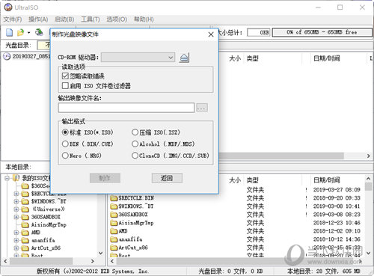Click status text 本地目录: 28 文件, 605 MB
This screenshot has height=276, width=374.
coord(324,271)
